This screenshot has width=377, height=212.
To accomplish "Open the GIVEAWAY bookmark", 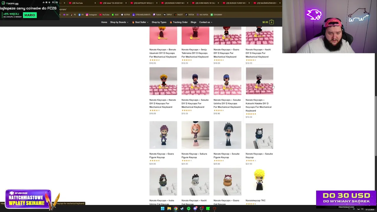I will (x=216, y=15).
